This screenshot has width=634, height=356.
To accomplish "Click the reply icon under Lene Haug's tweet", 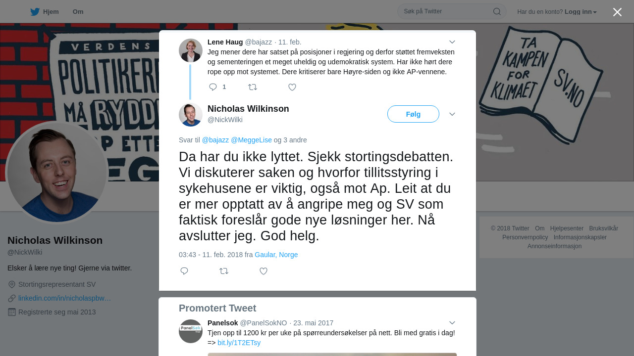I will [213, 87].
